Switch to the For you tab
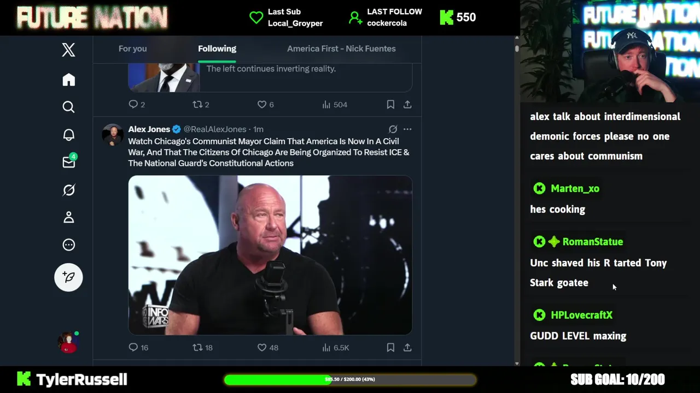The image size is (700, 393). tap(133, 49)
